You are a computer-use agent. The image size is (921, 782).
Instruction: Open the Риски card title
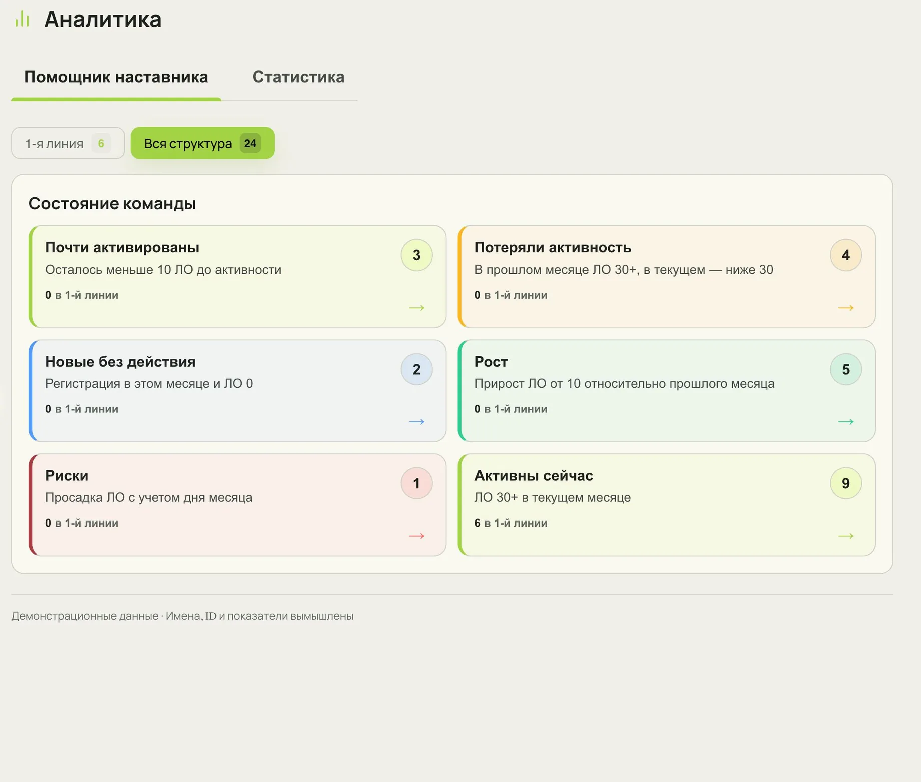tap(67, 476)
